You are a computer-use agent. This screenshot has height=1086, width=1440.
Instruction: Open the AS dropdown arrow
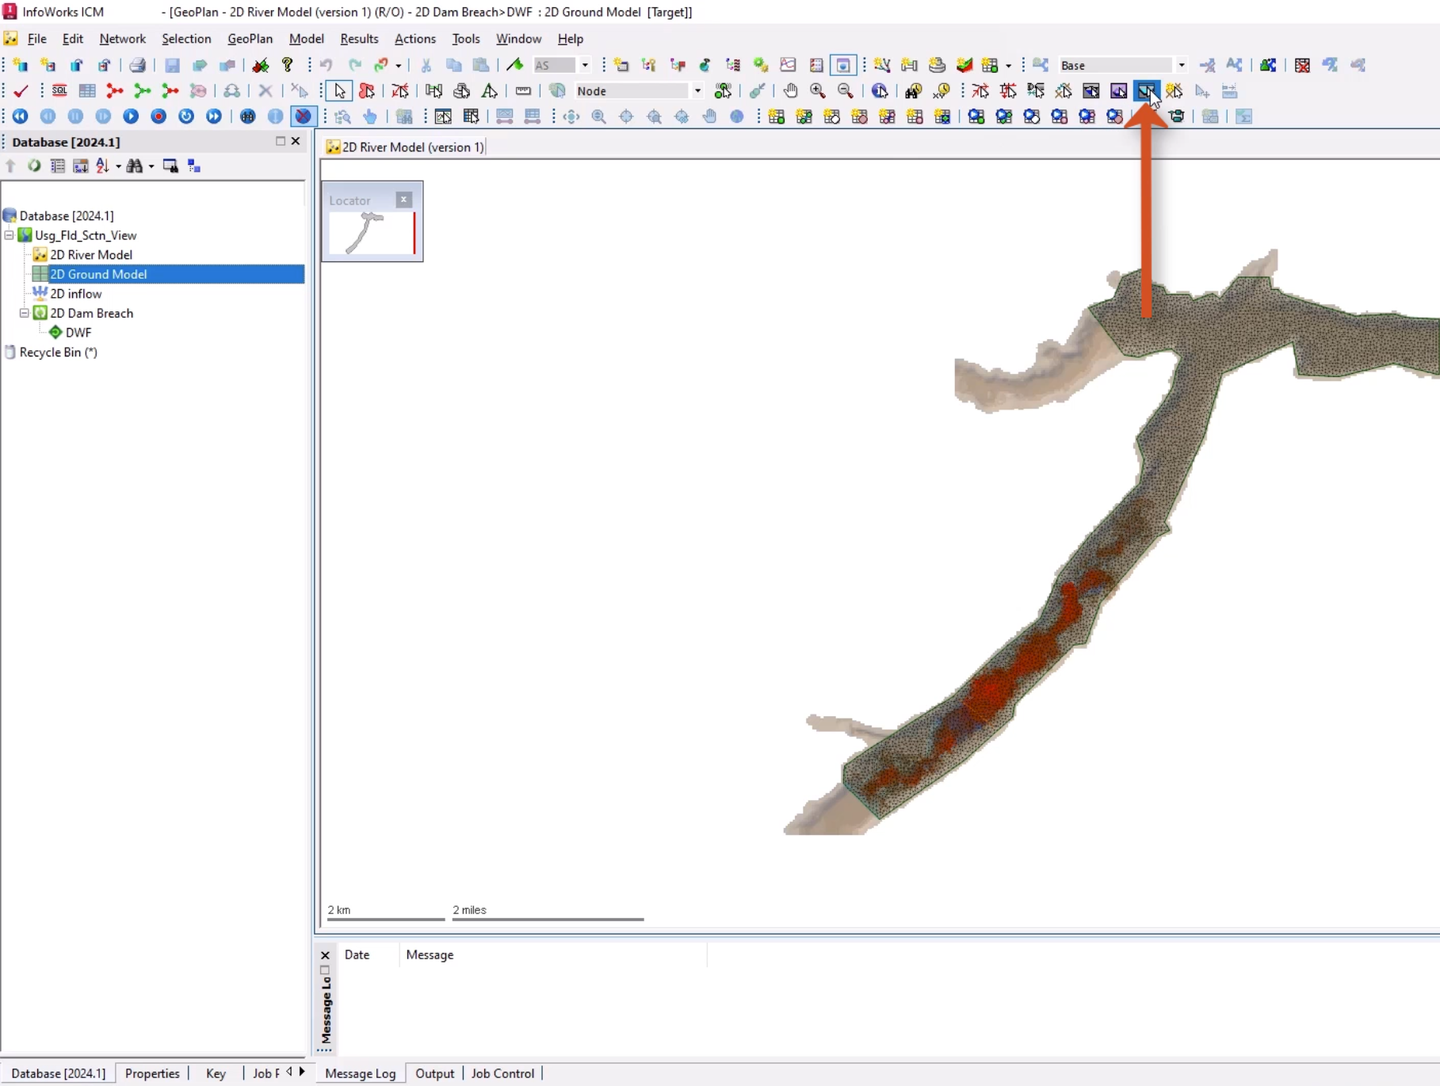click(x=585, y=65)
